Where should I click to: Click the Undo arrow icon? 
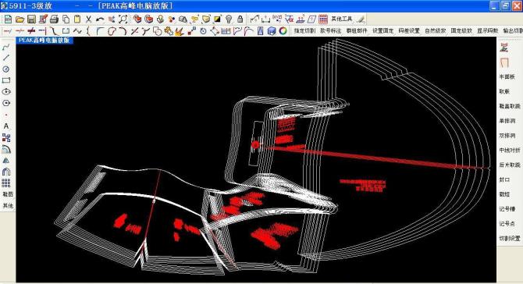pyautogui.click(x=100, y=20)
